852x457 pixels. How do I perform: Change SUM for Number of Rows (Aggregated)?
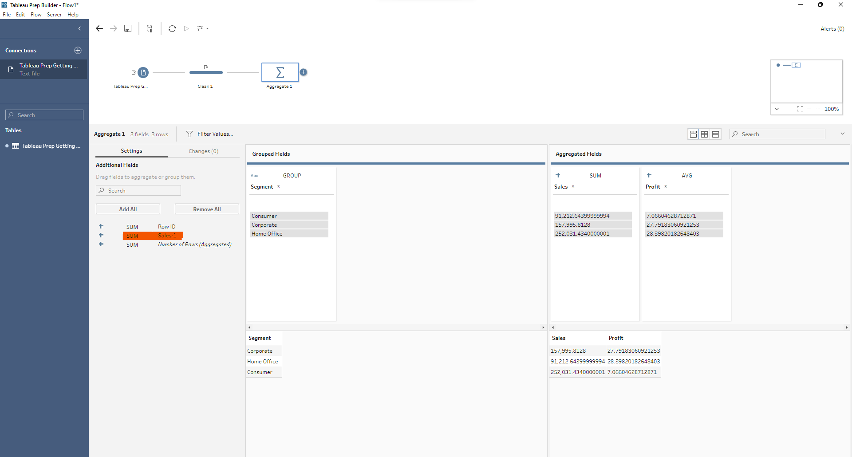132,244
